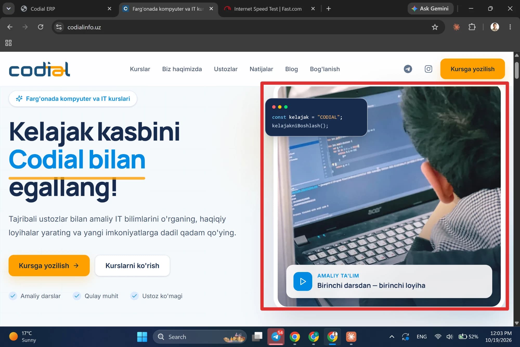Viewport: 520px width, 347px height.
Task: Open the Kurslar navigation link
Action: (x=140, y=69)
